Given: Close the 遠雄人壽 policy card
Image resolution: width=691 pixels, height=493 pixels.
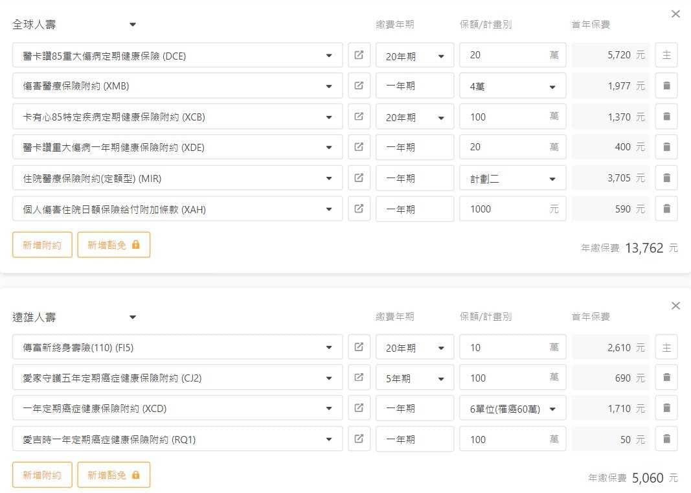Looking at the screenshot, I should (675, 306).
